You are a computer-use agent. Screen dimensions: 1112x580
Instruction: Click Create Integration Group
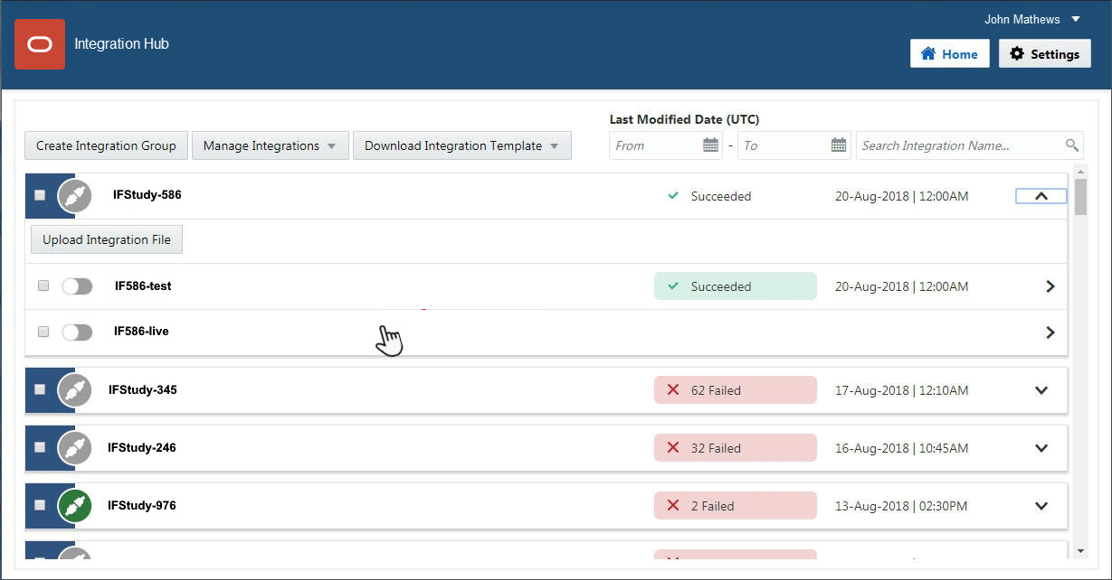[107, 145]
